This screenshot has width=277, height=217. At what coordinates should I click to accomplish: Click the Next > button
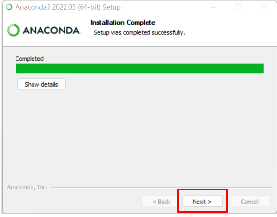(202, 201)
